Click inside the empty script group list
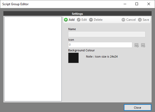This screenshot has height=112, width=155. coord(33,59)
